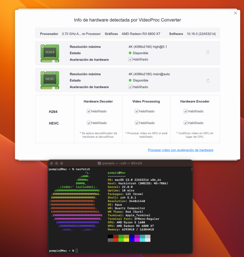Click 'OS: macOS 13.0 22A5321d x86_64' in Terminal
244x257 pixels.
[x=134, y=180]
